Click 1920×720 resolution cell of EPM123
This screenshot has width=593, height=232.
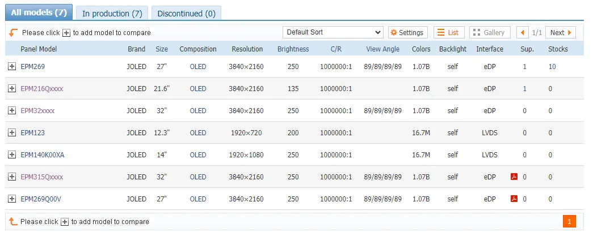tap(246, 133)
